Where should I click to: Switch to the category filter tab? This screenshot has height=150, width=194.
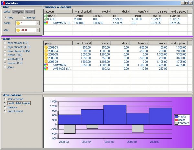(x=18, y=12)
